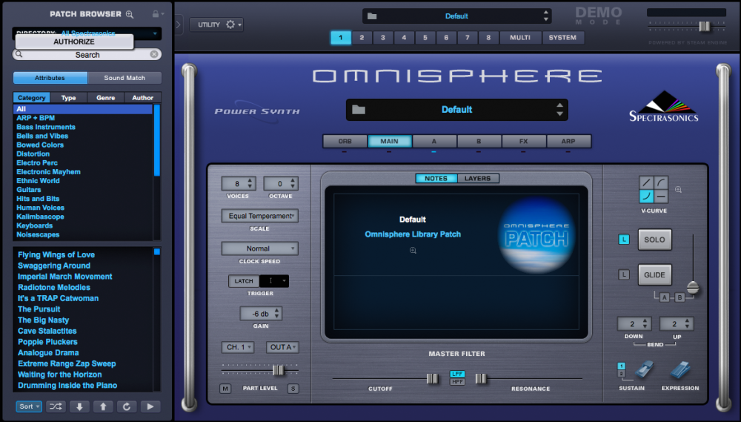Select the flat velocity curve shape

661,196
